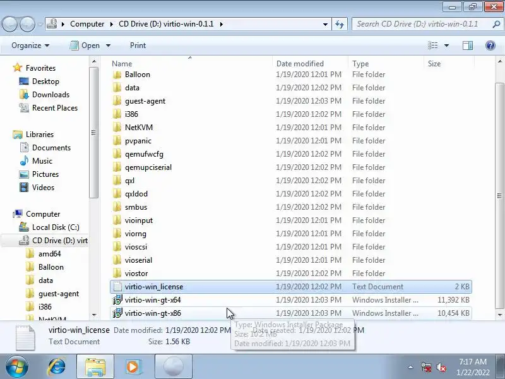Select the data folder icon in file list

[x=117, y=88]
